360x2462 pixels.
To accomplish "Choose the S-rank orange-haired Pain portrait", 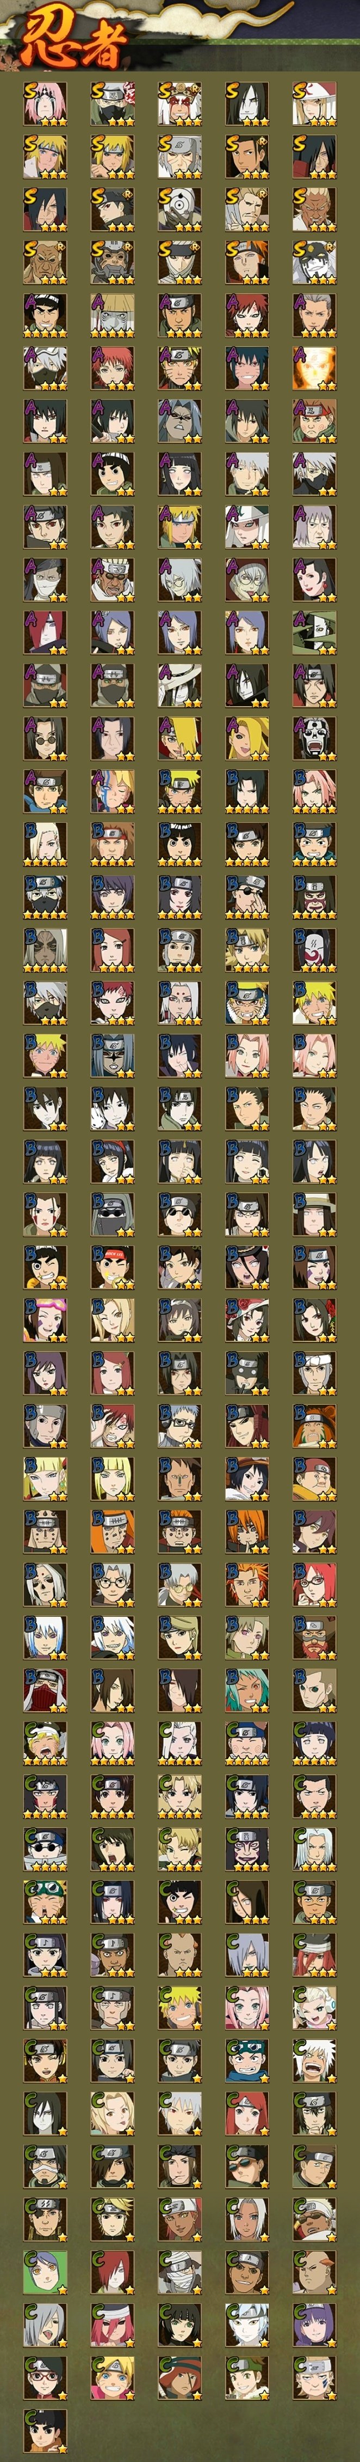I will click(x=247, y=263).
